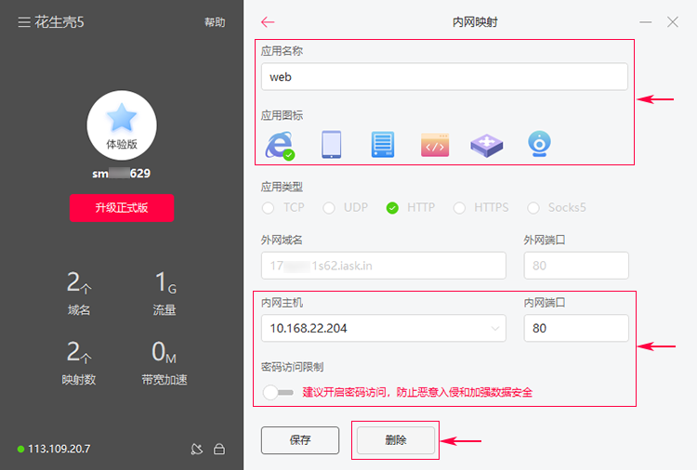Viewport: 697px width, 470px height.
Task: Click the 外网端口 field
Action: click(576, 266)
